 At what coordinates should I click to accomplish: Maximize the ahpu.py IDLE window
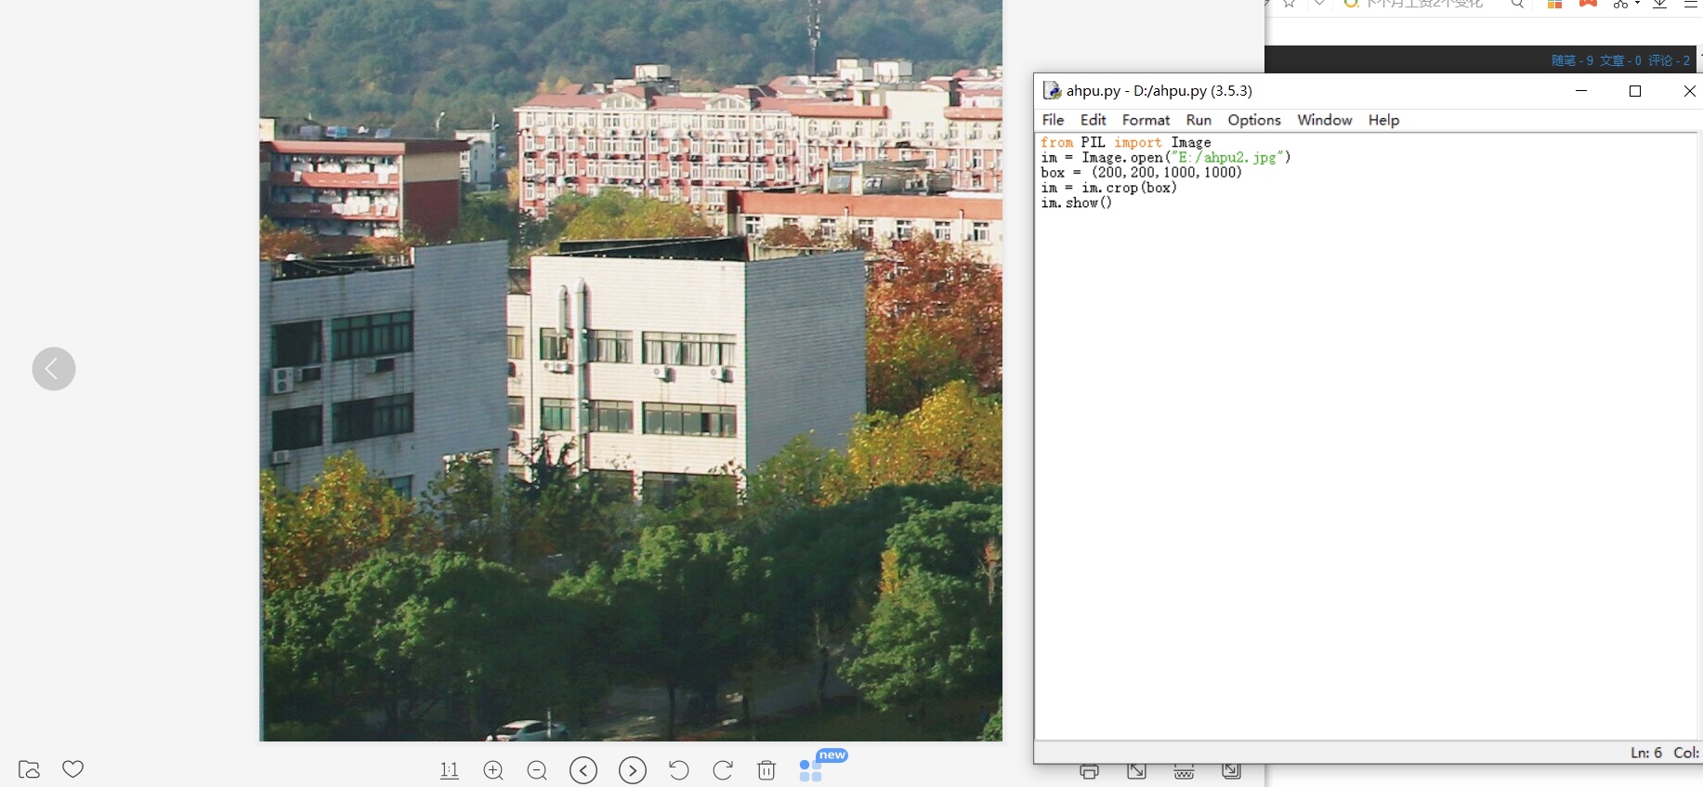(1635, 90)
